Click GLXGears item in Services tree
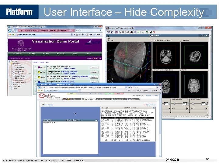The image size is (219, 164). tap(19, 65)
